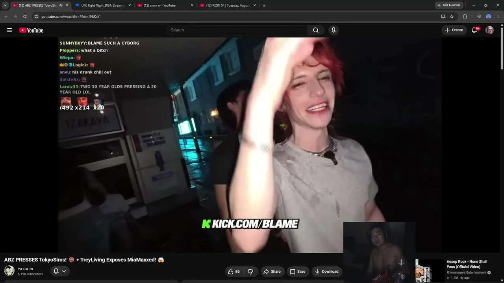Like the video with thumbs up
The image size is (504, 283).
click(233, 272)
